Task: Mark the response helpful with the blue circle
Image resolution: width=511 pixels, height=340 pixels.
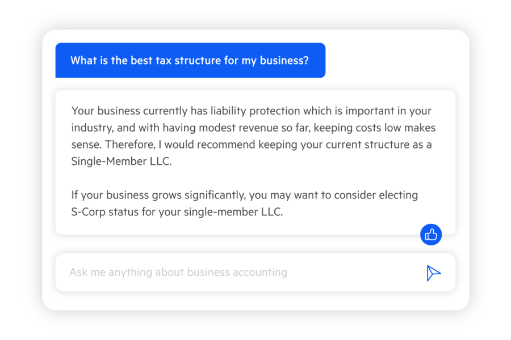Action: tap(431, 235)
